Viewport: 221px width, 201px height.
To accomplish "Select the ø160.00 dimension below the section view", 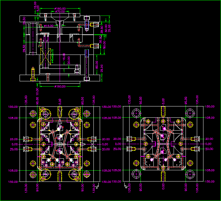I will [x=60, y=87].
